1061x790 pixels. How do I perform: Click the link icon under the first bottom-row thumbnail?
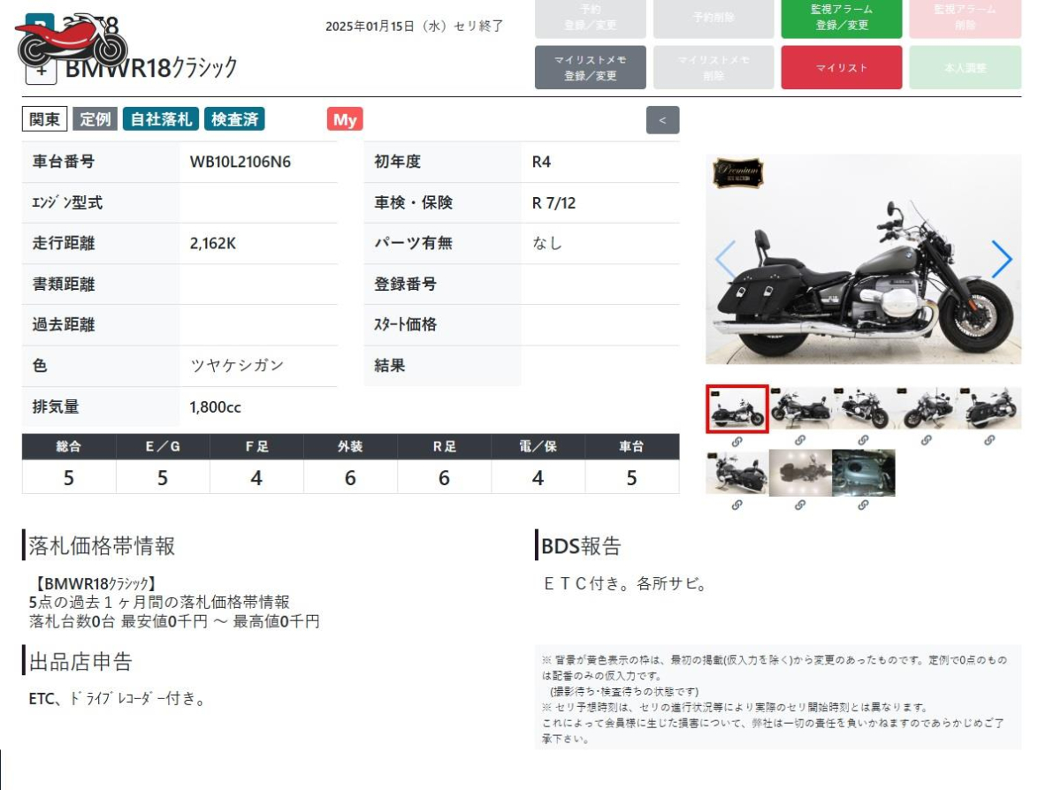point(737,505)
